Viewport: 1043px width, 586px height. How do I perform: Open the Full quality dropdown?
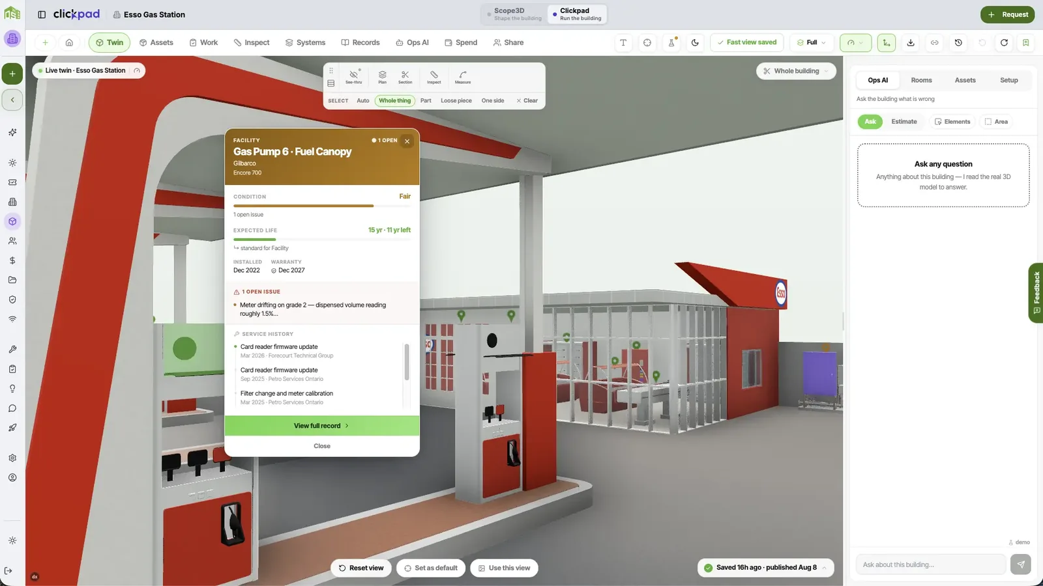click(812, 42)
